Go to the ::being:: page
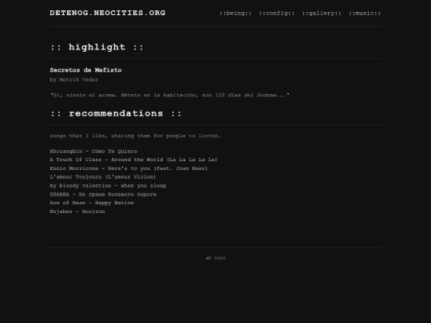The image size is (431, 323). click(235, 14)
